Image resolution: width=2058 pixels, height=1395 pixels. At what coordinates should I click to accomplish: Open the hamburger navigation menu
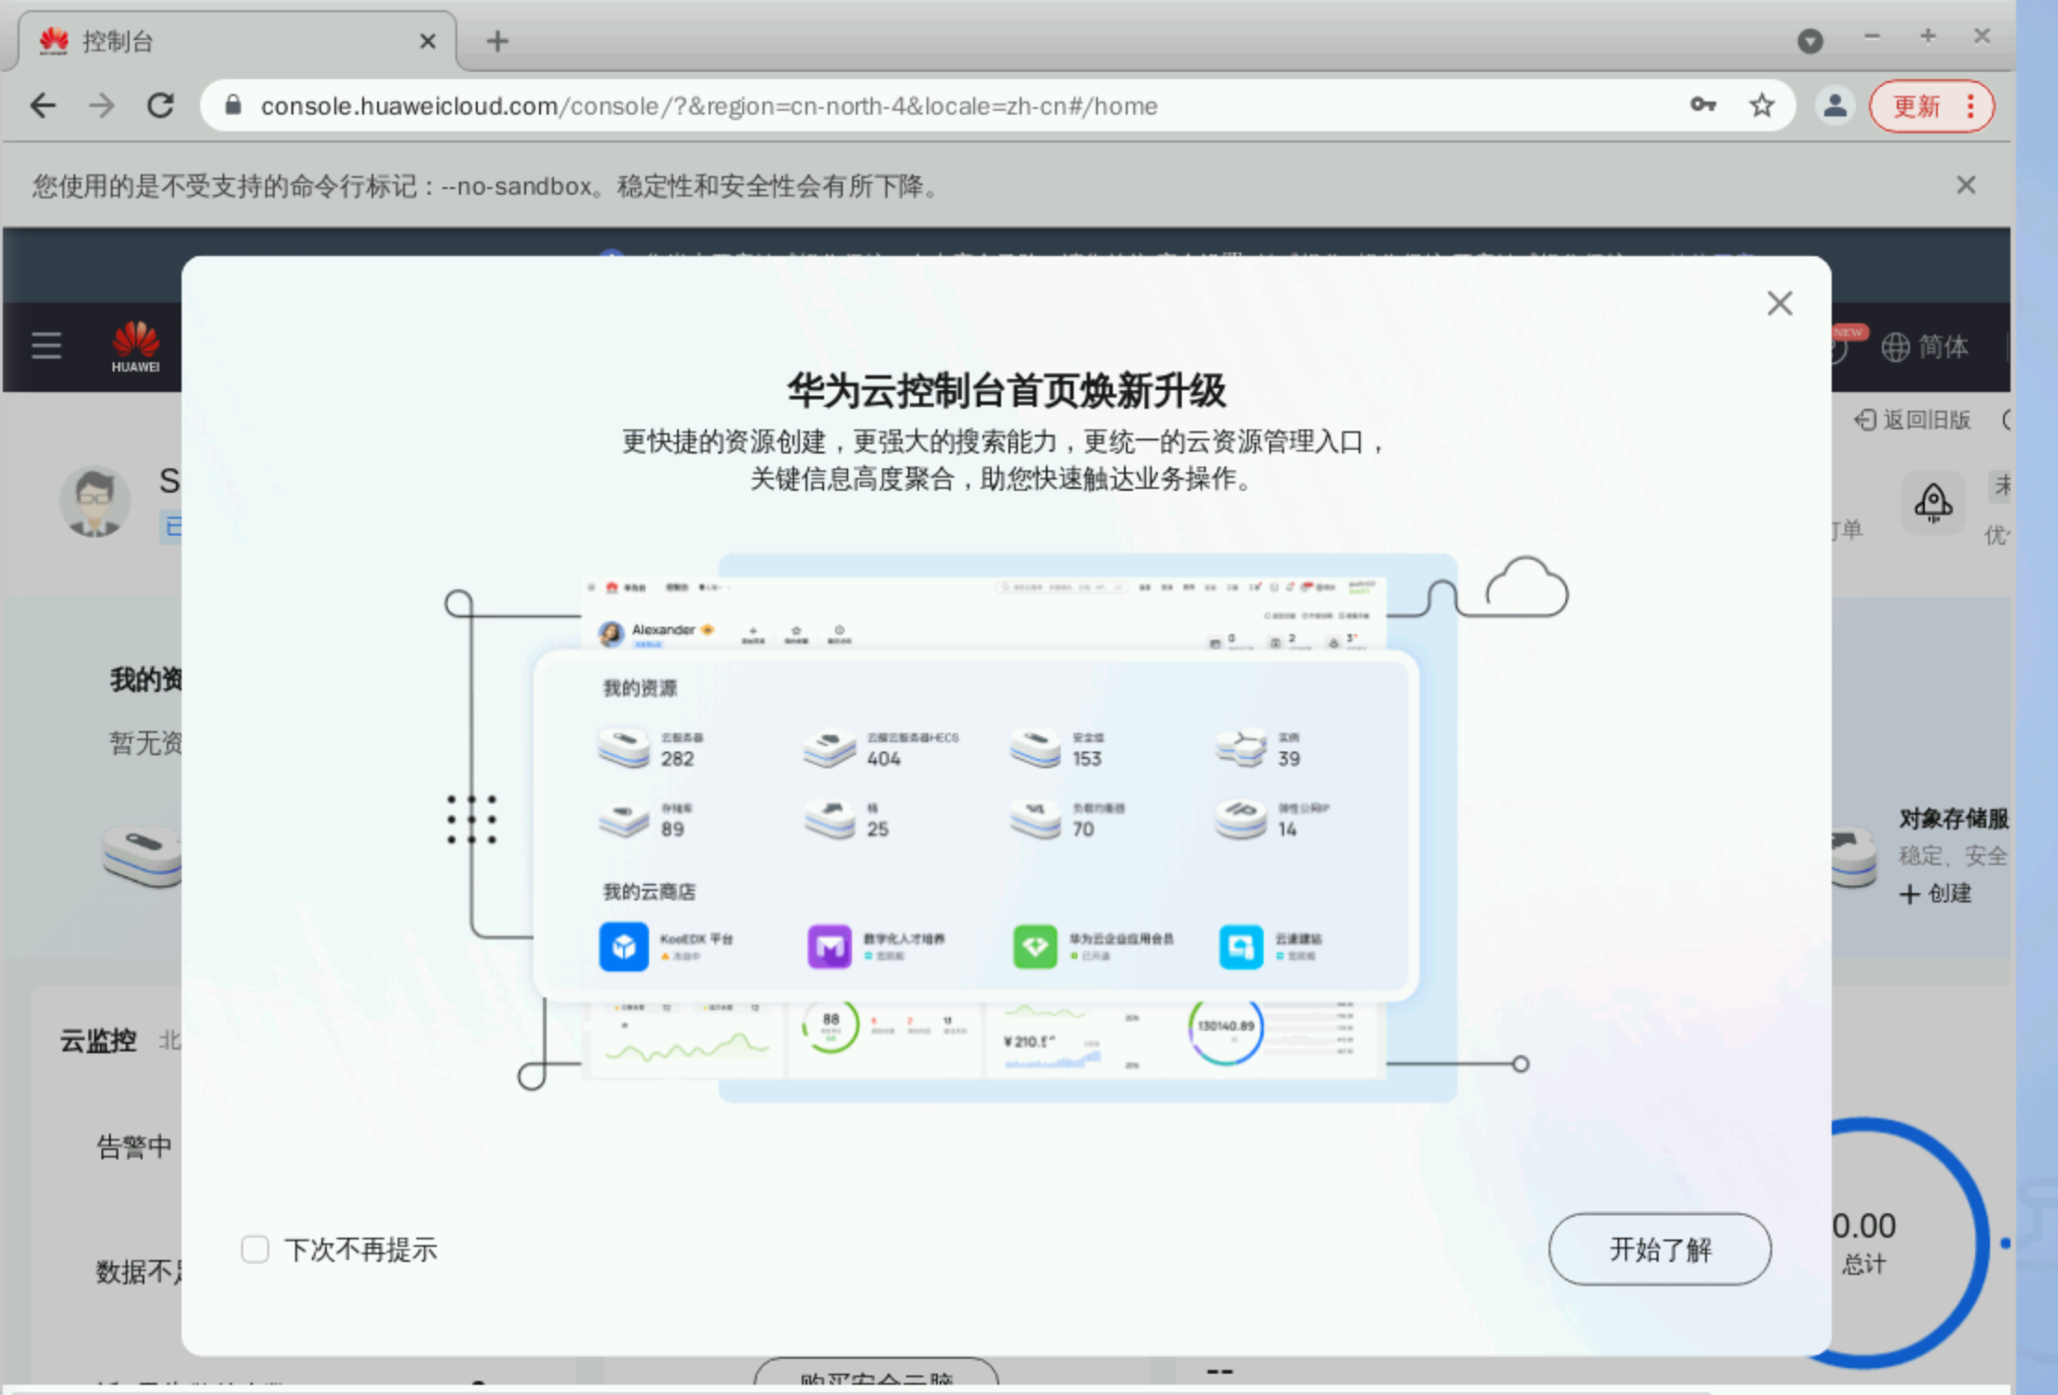[x=46, y=345]
